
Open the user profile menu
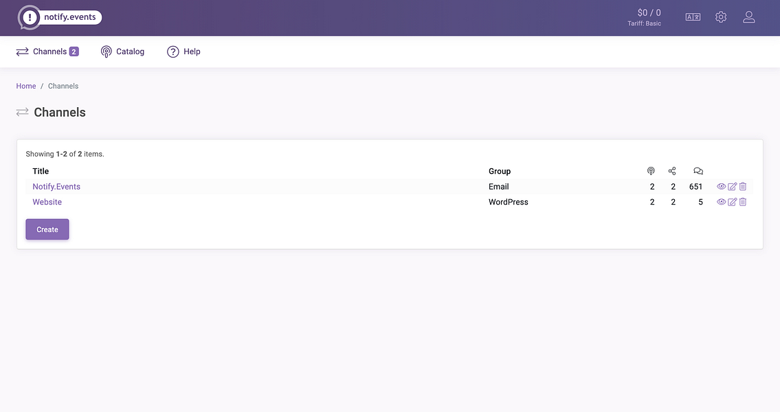point(748,16)
